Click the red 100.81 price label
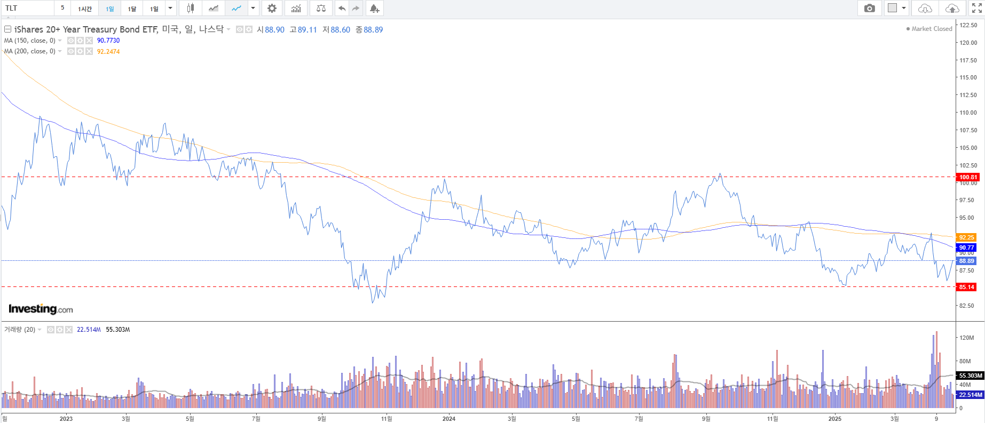 [968, 177]
